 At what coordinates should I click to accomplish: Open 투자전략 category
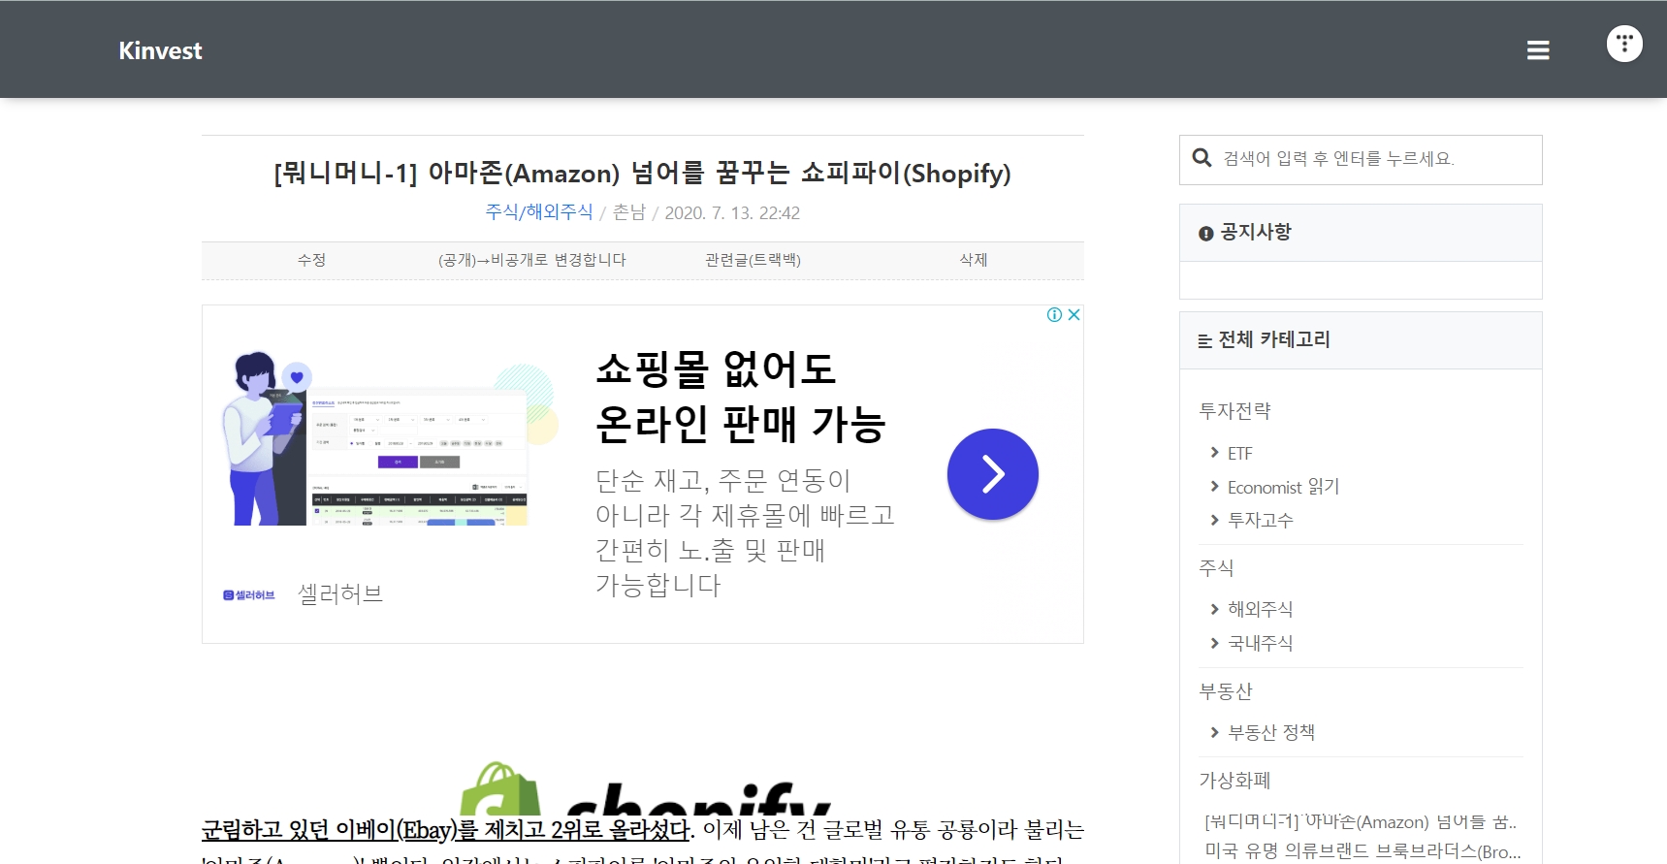[x=1234, y=411]
